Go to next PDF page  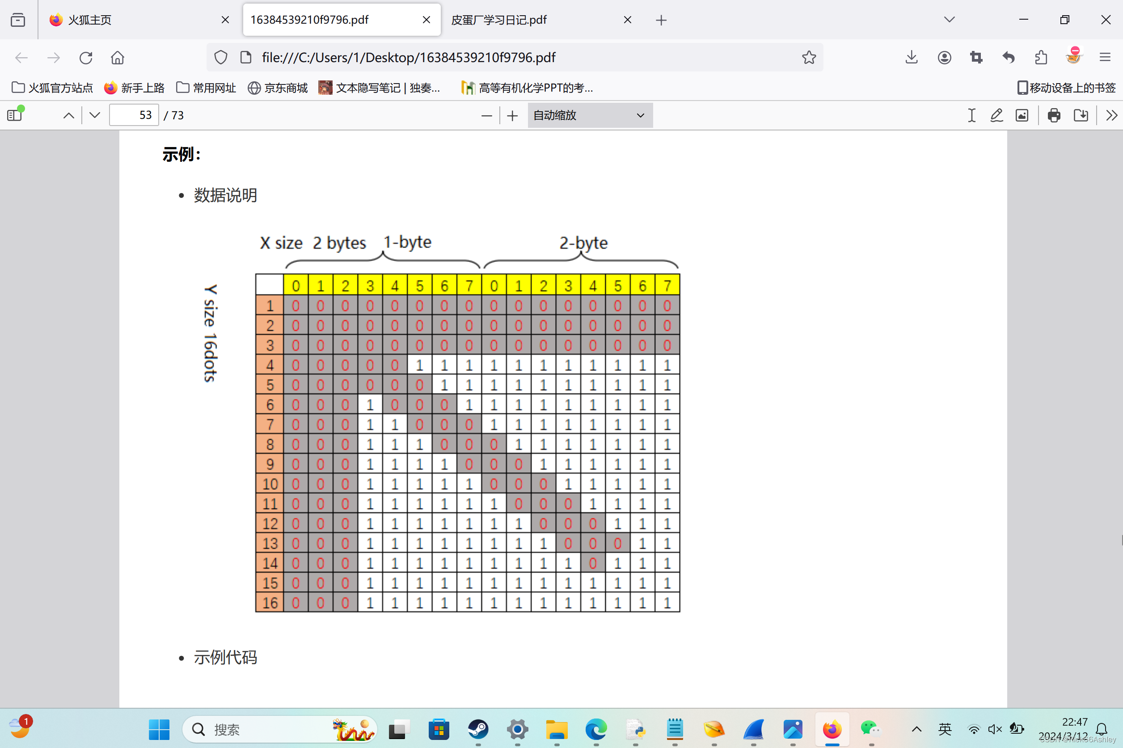(94, 115)
